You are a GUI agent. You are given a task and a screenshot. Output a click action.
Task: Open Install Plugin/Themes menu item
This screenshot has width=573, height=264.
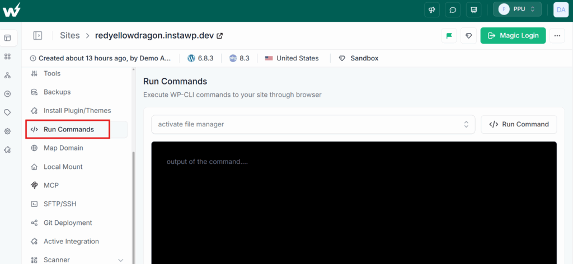(78, 111)
